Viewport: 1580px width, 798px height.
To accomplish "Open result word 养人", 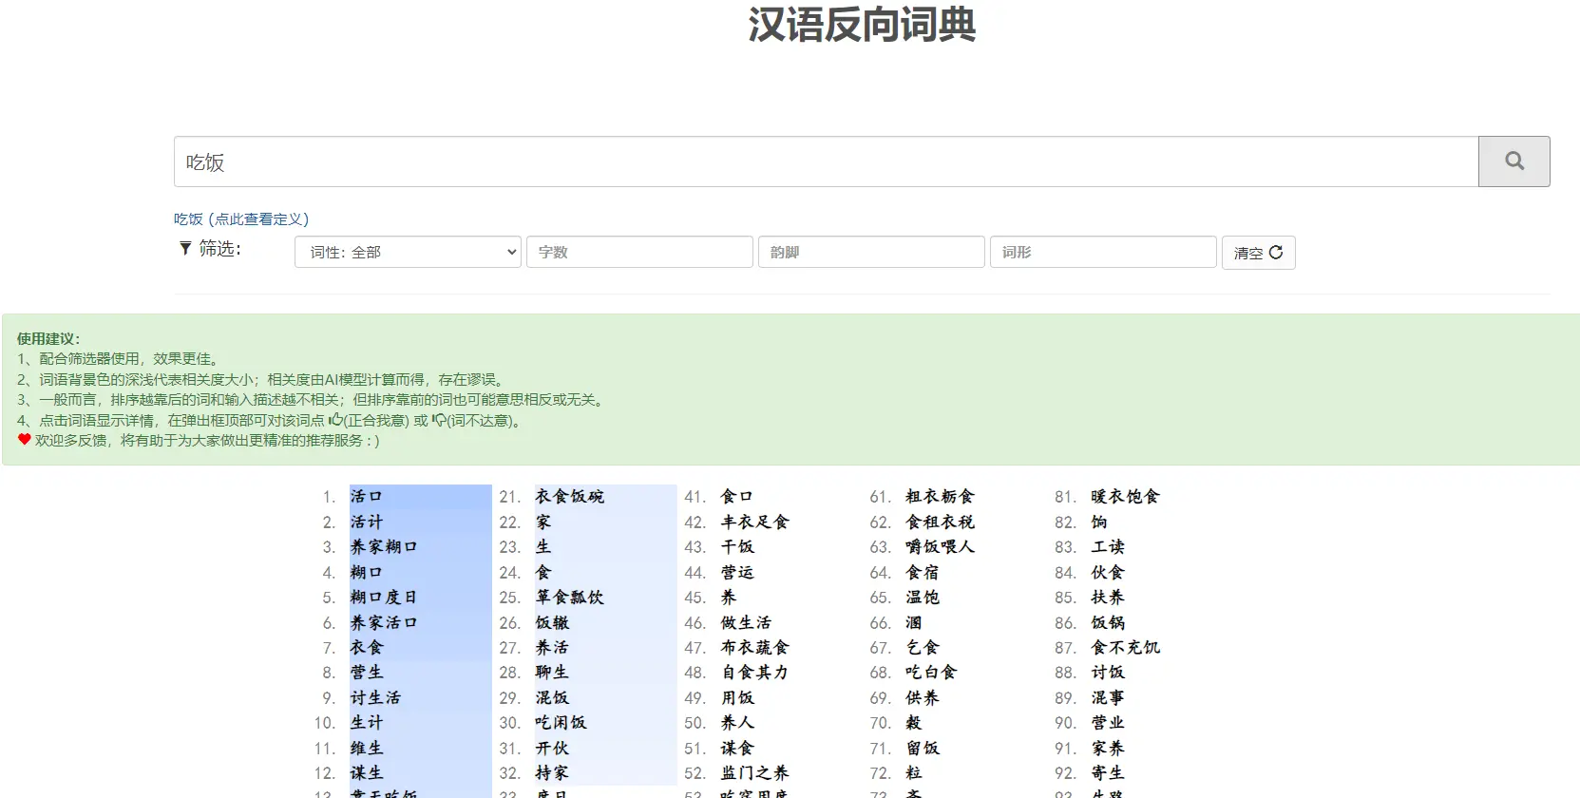I will point(736,723).
